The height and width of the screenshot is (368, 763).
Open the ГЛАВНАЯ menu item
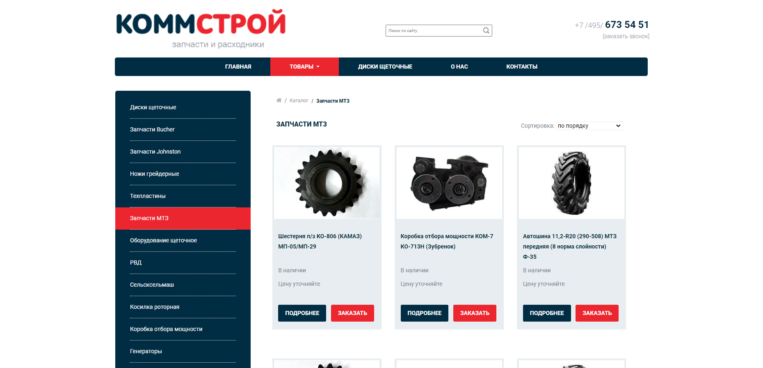click(x=238, y=66)
